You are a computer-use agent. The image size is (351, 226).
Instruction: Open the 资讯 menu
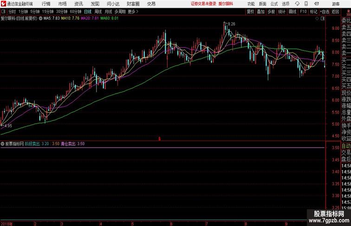point(78,4)
